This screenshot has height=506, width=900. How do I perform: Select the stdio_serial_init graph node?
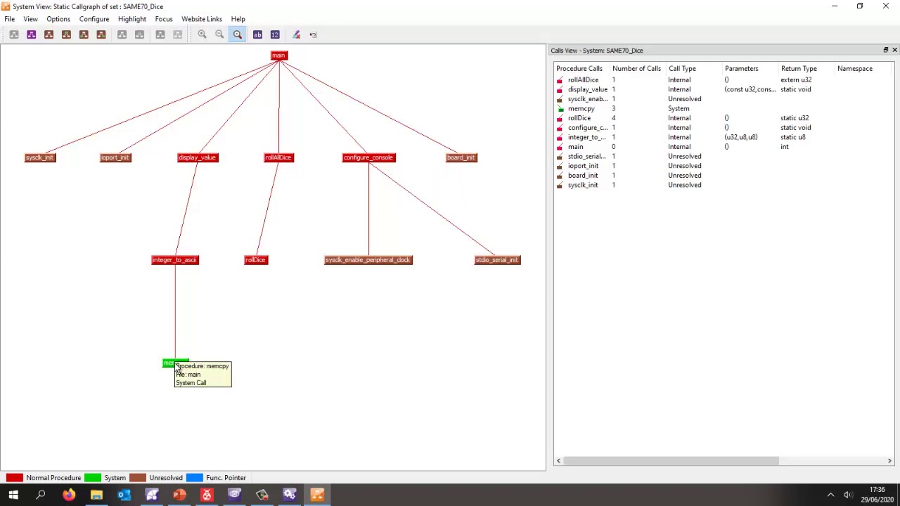[x=498, y=260]
